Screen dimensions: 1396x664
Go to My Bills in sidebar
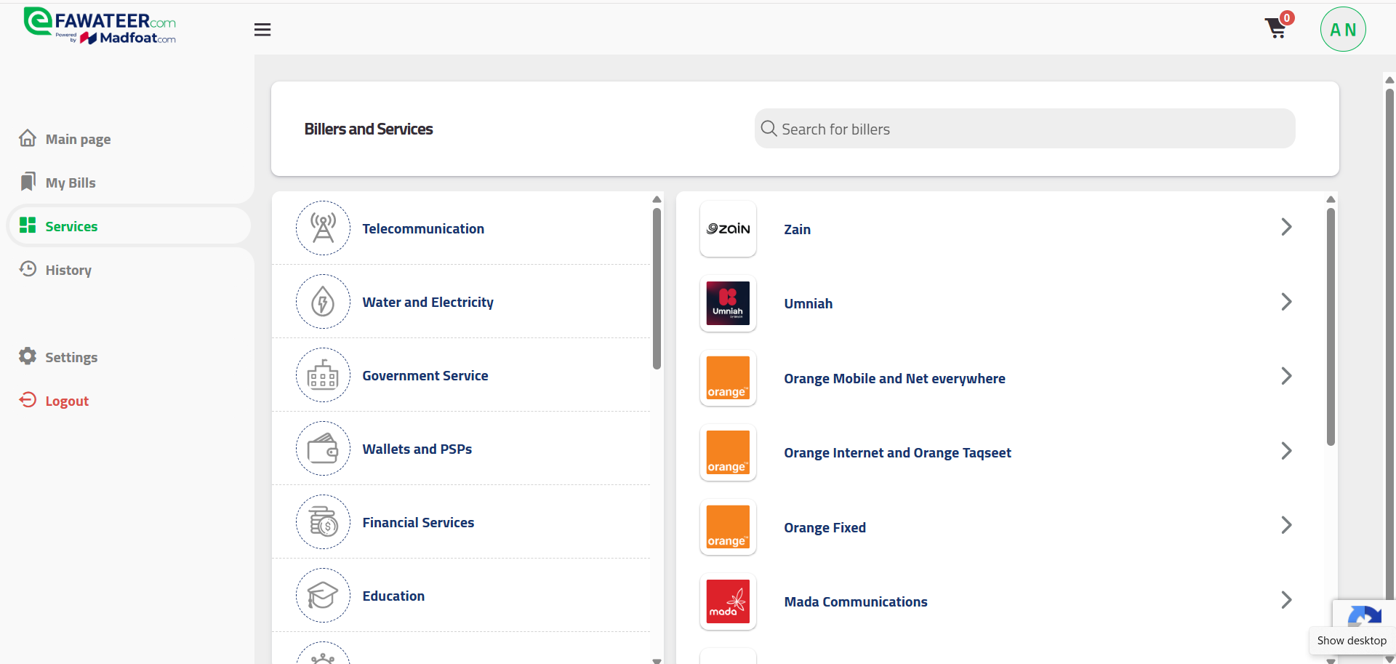pos(70,183)
